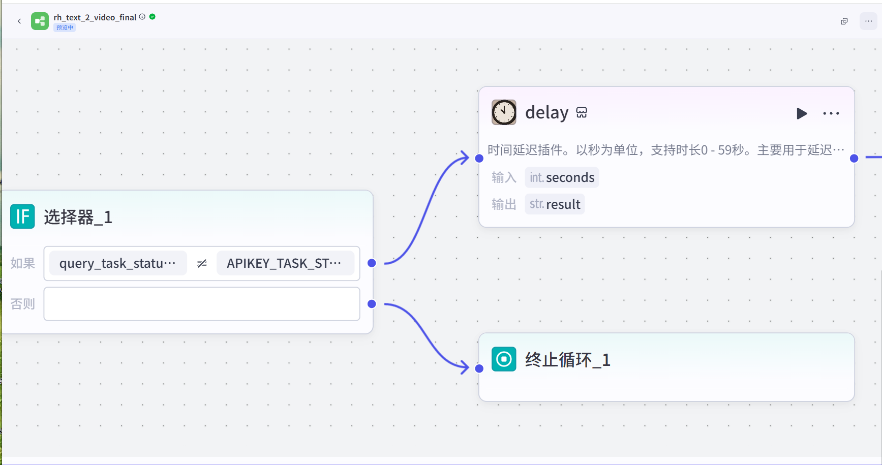This screenshot has width=882, height=465.
Task: Click the 输出 label in delay node
Action: [x=504, y=204]
